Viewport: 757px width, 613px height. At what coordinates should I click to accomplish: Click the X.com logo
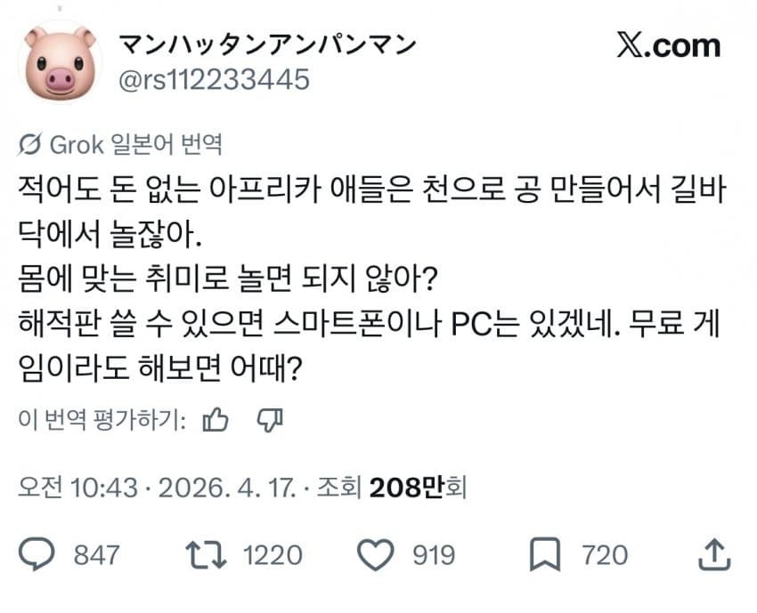click(x=669, y=45)
